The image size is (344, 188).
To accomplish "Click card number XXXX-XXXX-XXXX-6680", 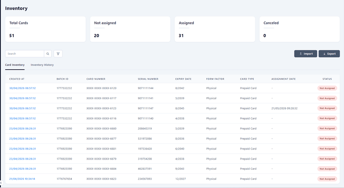I will click(x=101, y=128).
